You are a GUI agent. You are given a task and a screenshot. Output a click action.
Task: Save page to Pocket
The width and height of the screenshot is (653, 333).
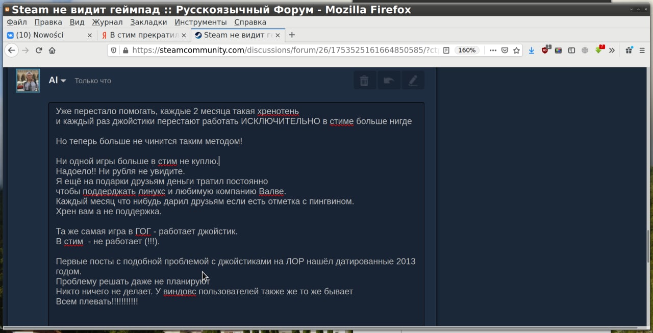click(505, 50)
